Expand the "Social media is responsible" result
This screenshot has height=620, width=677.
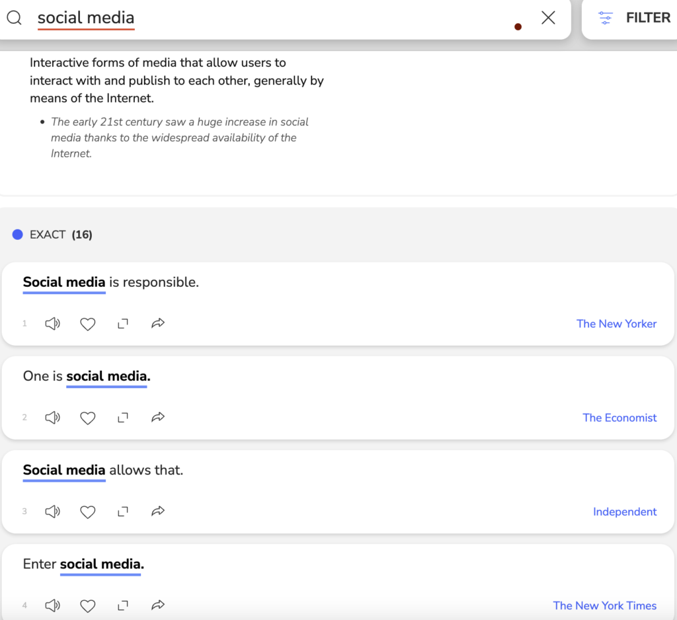[x=122, y=324]
